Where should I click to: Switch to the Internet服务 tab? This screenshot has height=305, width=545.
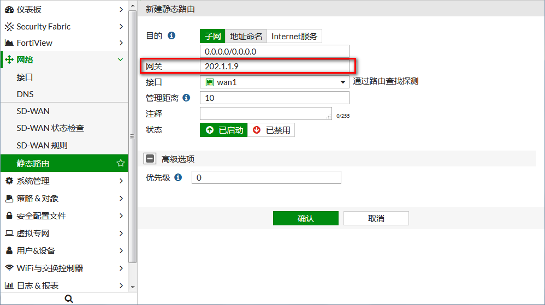coord(295,37)
